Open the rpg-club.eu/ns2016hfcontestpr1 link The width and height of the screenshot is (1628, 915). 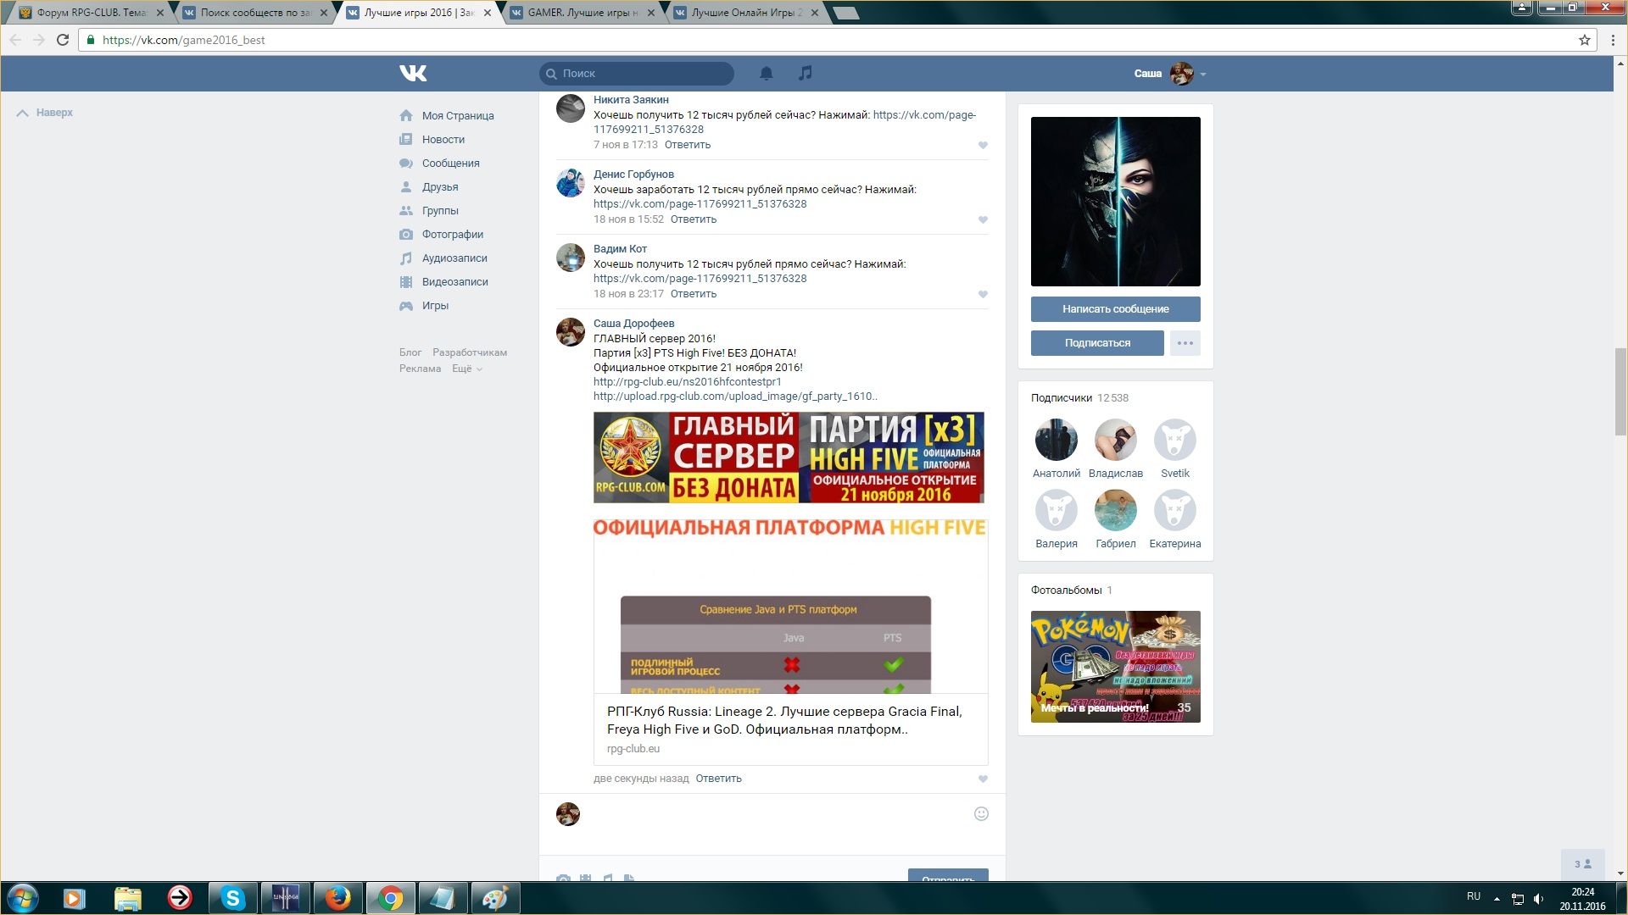687,382
